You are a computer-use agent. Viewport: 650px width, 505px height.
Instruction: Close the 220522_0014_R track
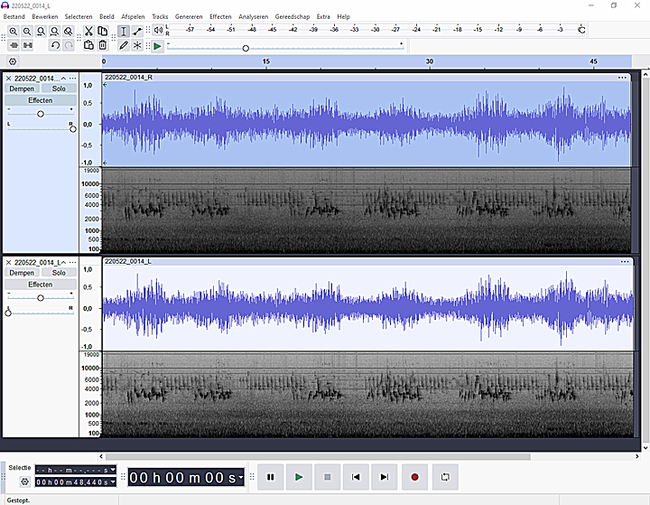8,78
